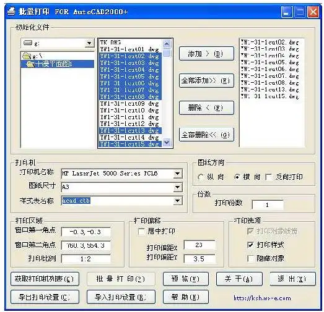Select YW1-31-1cut05.dwg in source file list
The height and width of the screenshot is (312, 324).
[x=130, y=76]
